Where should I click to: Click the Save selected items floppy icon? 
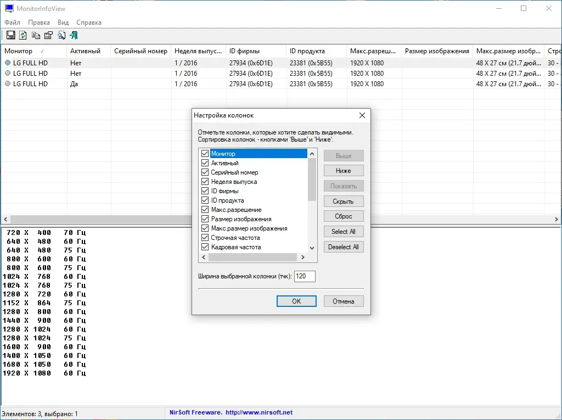click(x=11, y=35)
